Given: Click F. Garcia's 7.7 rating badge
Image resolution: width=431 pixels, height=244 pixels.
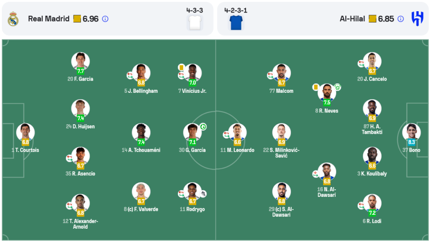Looking at the screenshot, I should pyautogui.click(x=80, y=71).
